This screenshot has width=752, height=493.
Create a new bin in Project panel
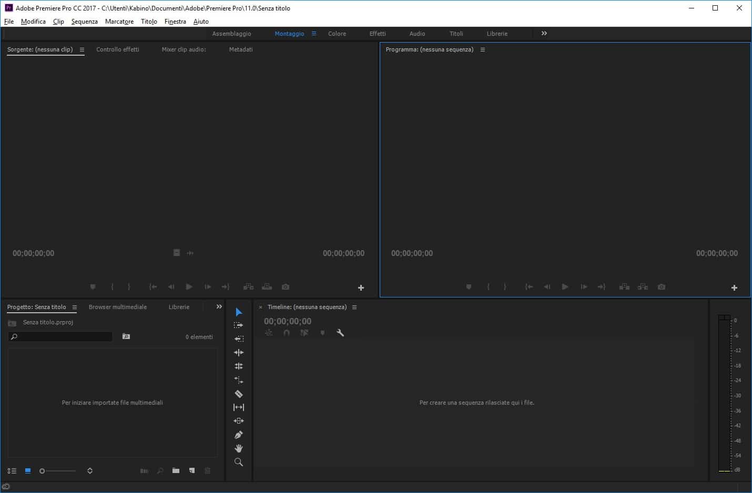[176, 471]
